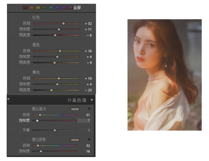Image resolution: width=209 pixels, height=161 pixels.
Task: Select the green color swatch in HSL header
Action: coord(44,7)
